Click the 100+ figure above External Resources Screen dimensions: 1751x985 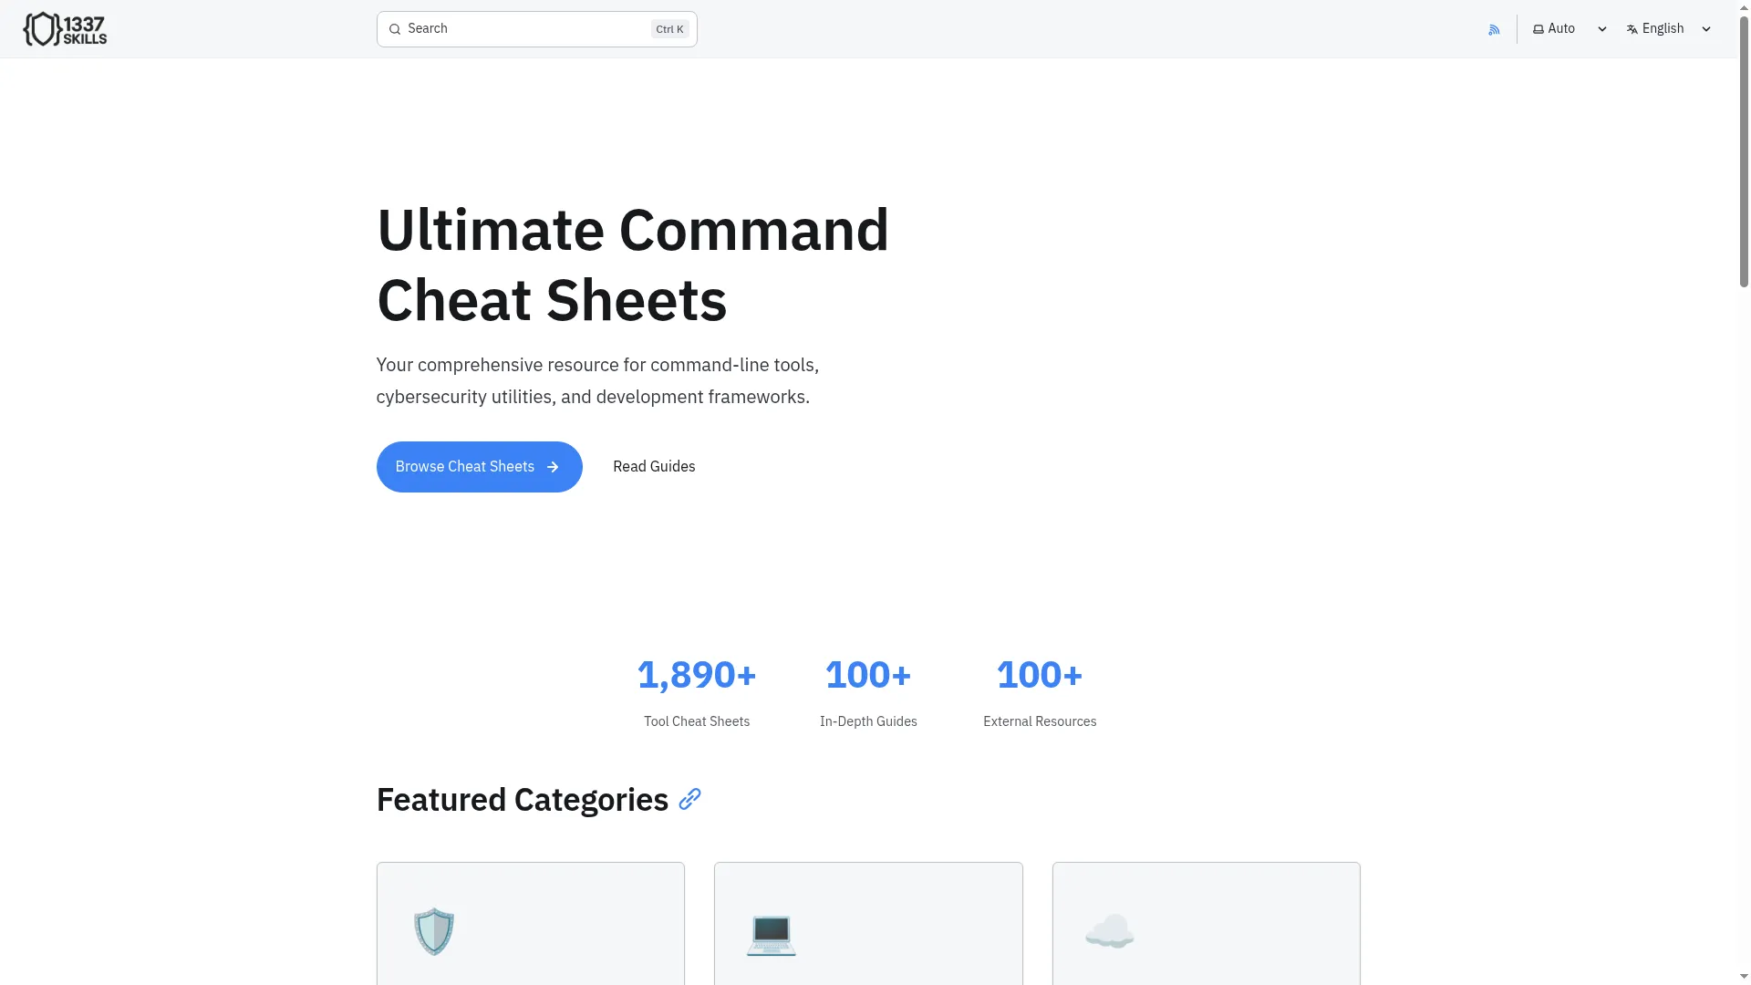point(1040,675)
